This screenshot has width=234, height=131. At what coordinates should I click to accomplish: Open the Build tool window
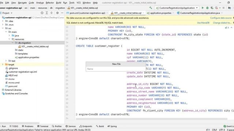100,126
